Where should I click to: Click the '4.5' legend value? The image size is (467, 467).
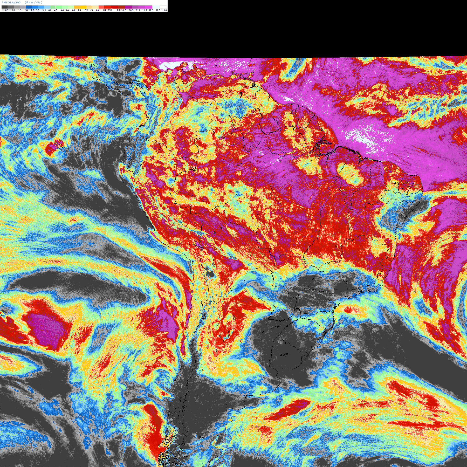(56, 10)
